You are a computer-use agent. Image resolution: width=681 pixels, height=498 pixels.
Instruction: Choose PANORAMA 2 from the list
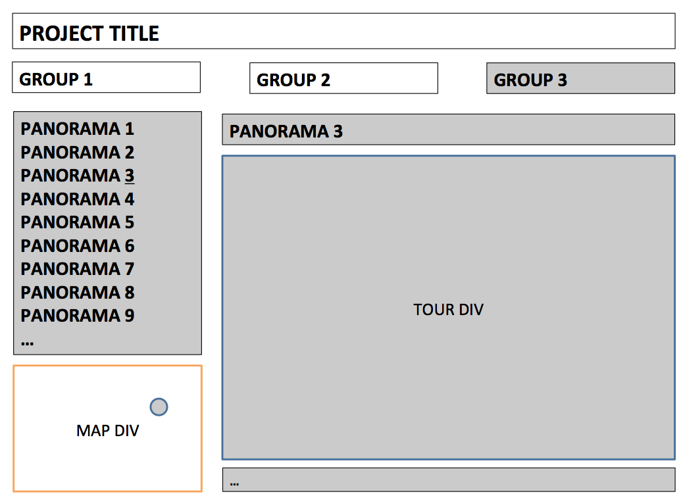(x=77, y=153)
